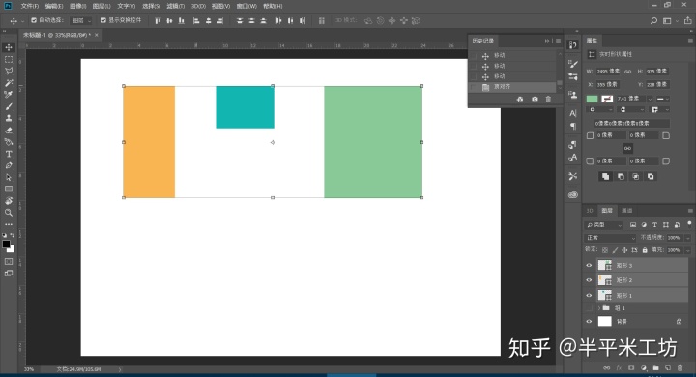
Task: Open the Paragraph panel icon
Action: (573, 126)
